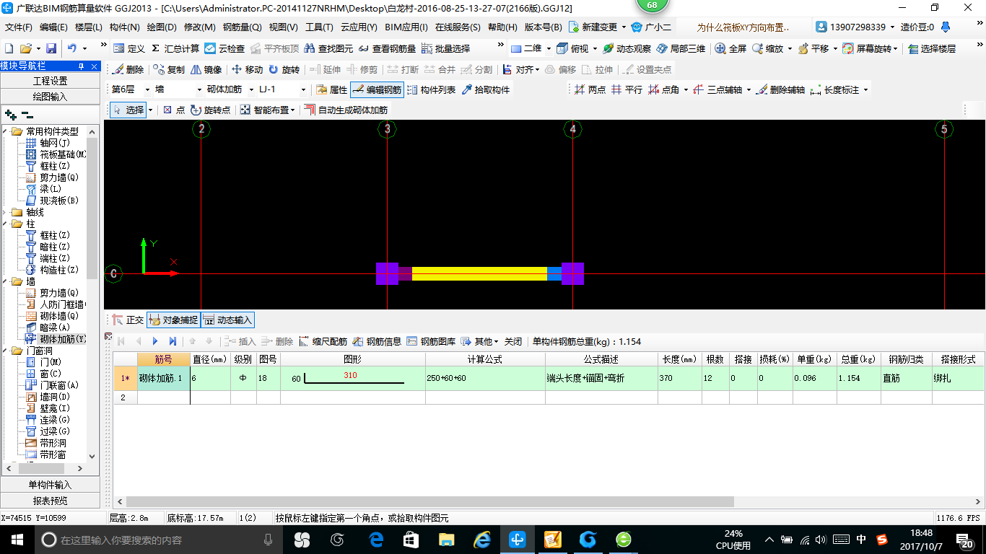Open the 文件(F) menu
This screenshot has height=554, width=986.
tap(18, 27)
